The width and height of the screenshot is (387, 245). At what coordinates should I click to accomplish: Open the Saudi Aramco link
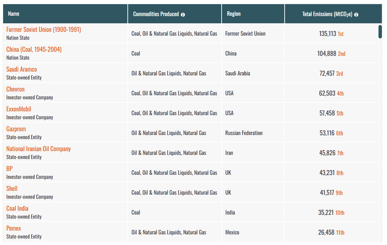click(22, 69)
